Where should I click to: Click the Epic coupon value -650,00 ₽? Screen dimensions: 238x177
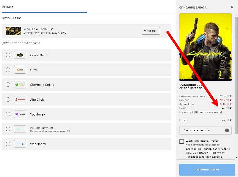point(225,104)
